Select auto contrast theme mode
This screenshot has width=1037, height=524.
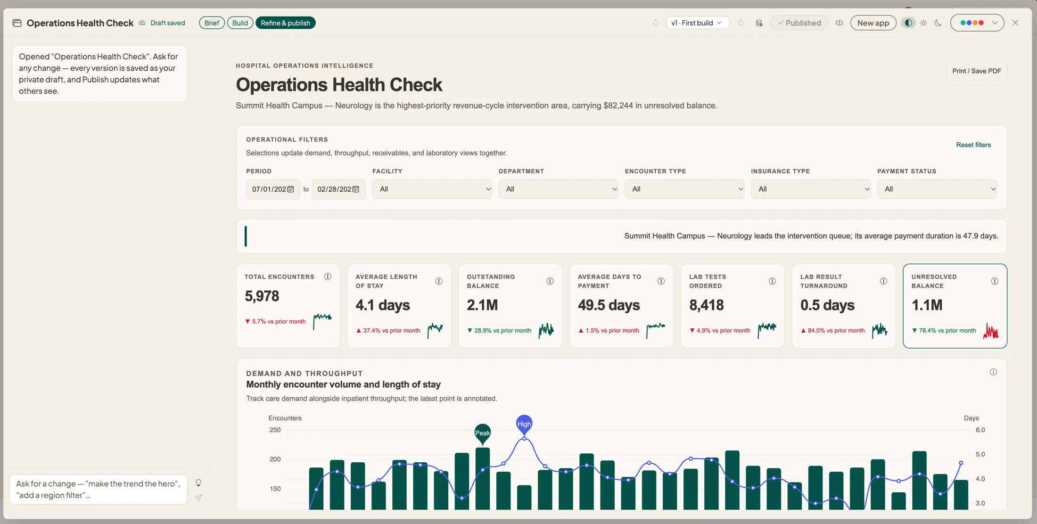pyautogui.click(x=908, y=23)
